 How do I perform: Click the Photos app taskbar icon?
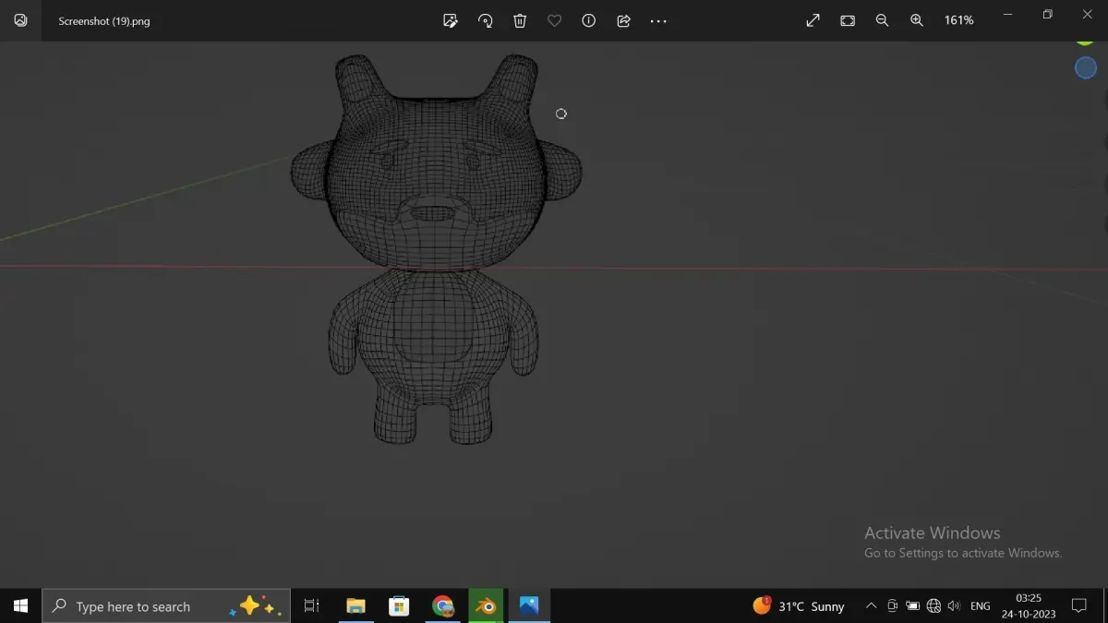pyautogui.click(x=529, y=606)
